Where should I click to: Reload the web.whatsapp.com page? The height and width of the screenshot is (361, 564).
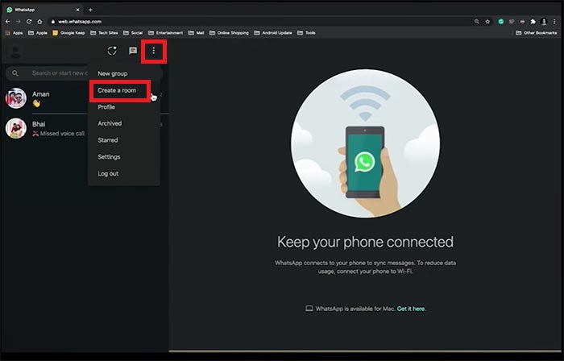(29, 22)
